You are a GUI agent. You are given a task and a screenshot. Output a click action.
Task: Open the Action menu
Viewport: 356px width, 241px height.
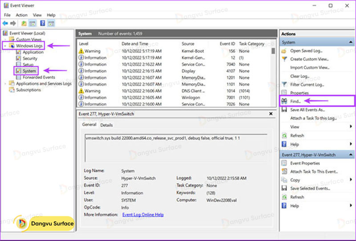(x=21, y=15)
